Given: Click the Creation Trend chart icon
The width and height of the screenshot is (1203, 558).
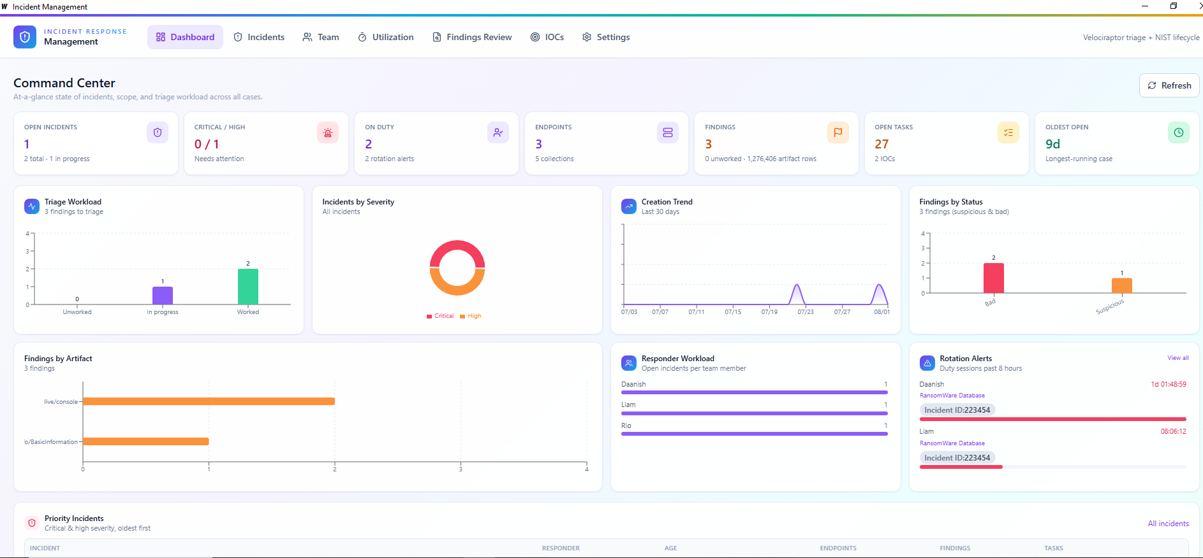Looking at the screenshot, I should [629, 206].
